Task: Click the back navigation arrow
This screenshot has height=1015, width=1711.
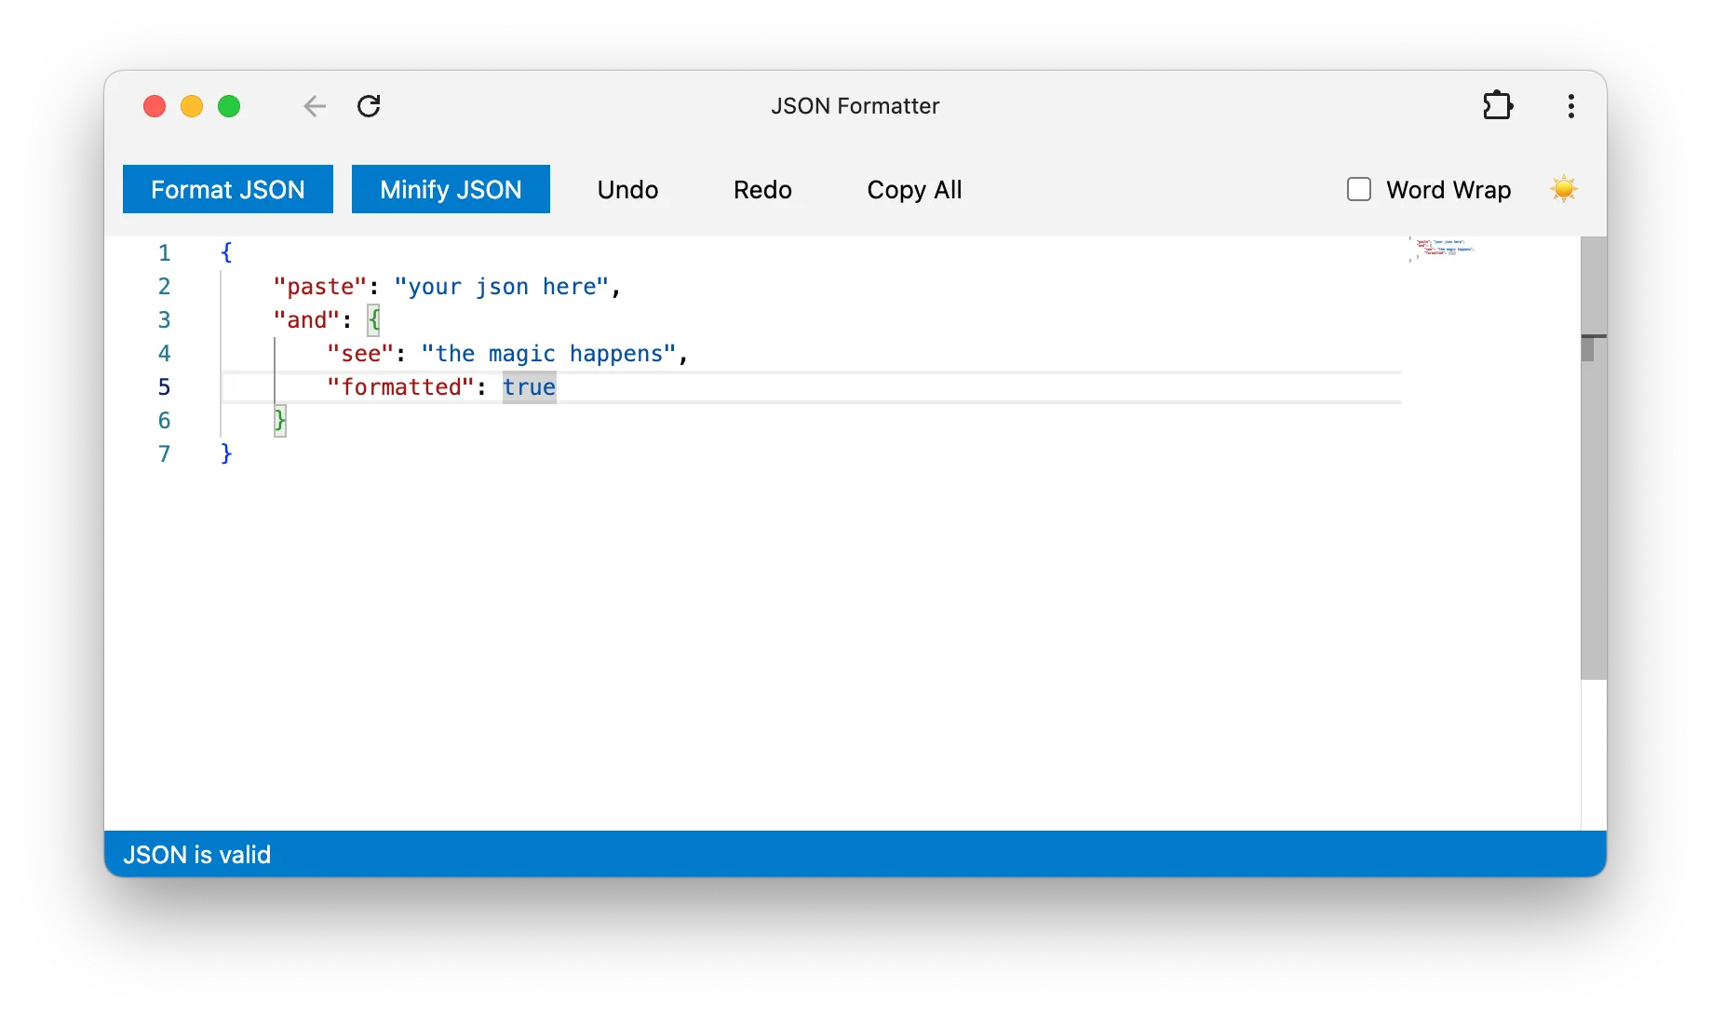Action: (314, 105)
